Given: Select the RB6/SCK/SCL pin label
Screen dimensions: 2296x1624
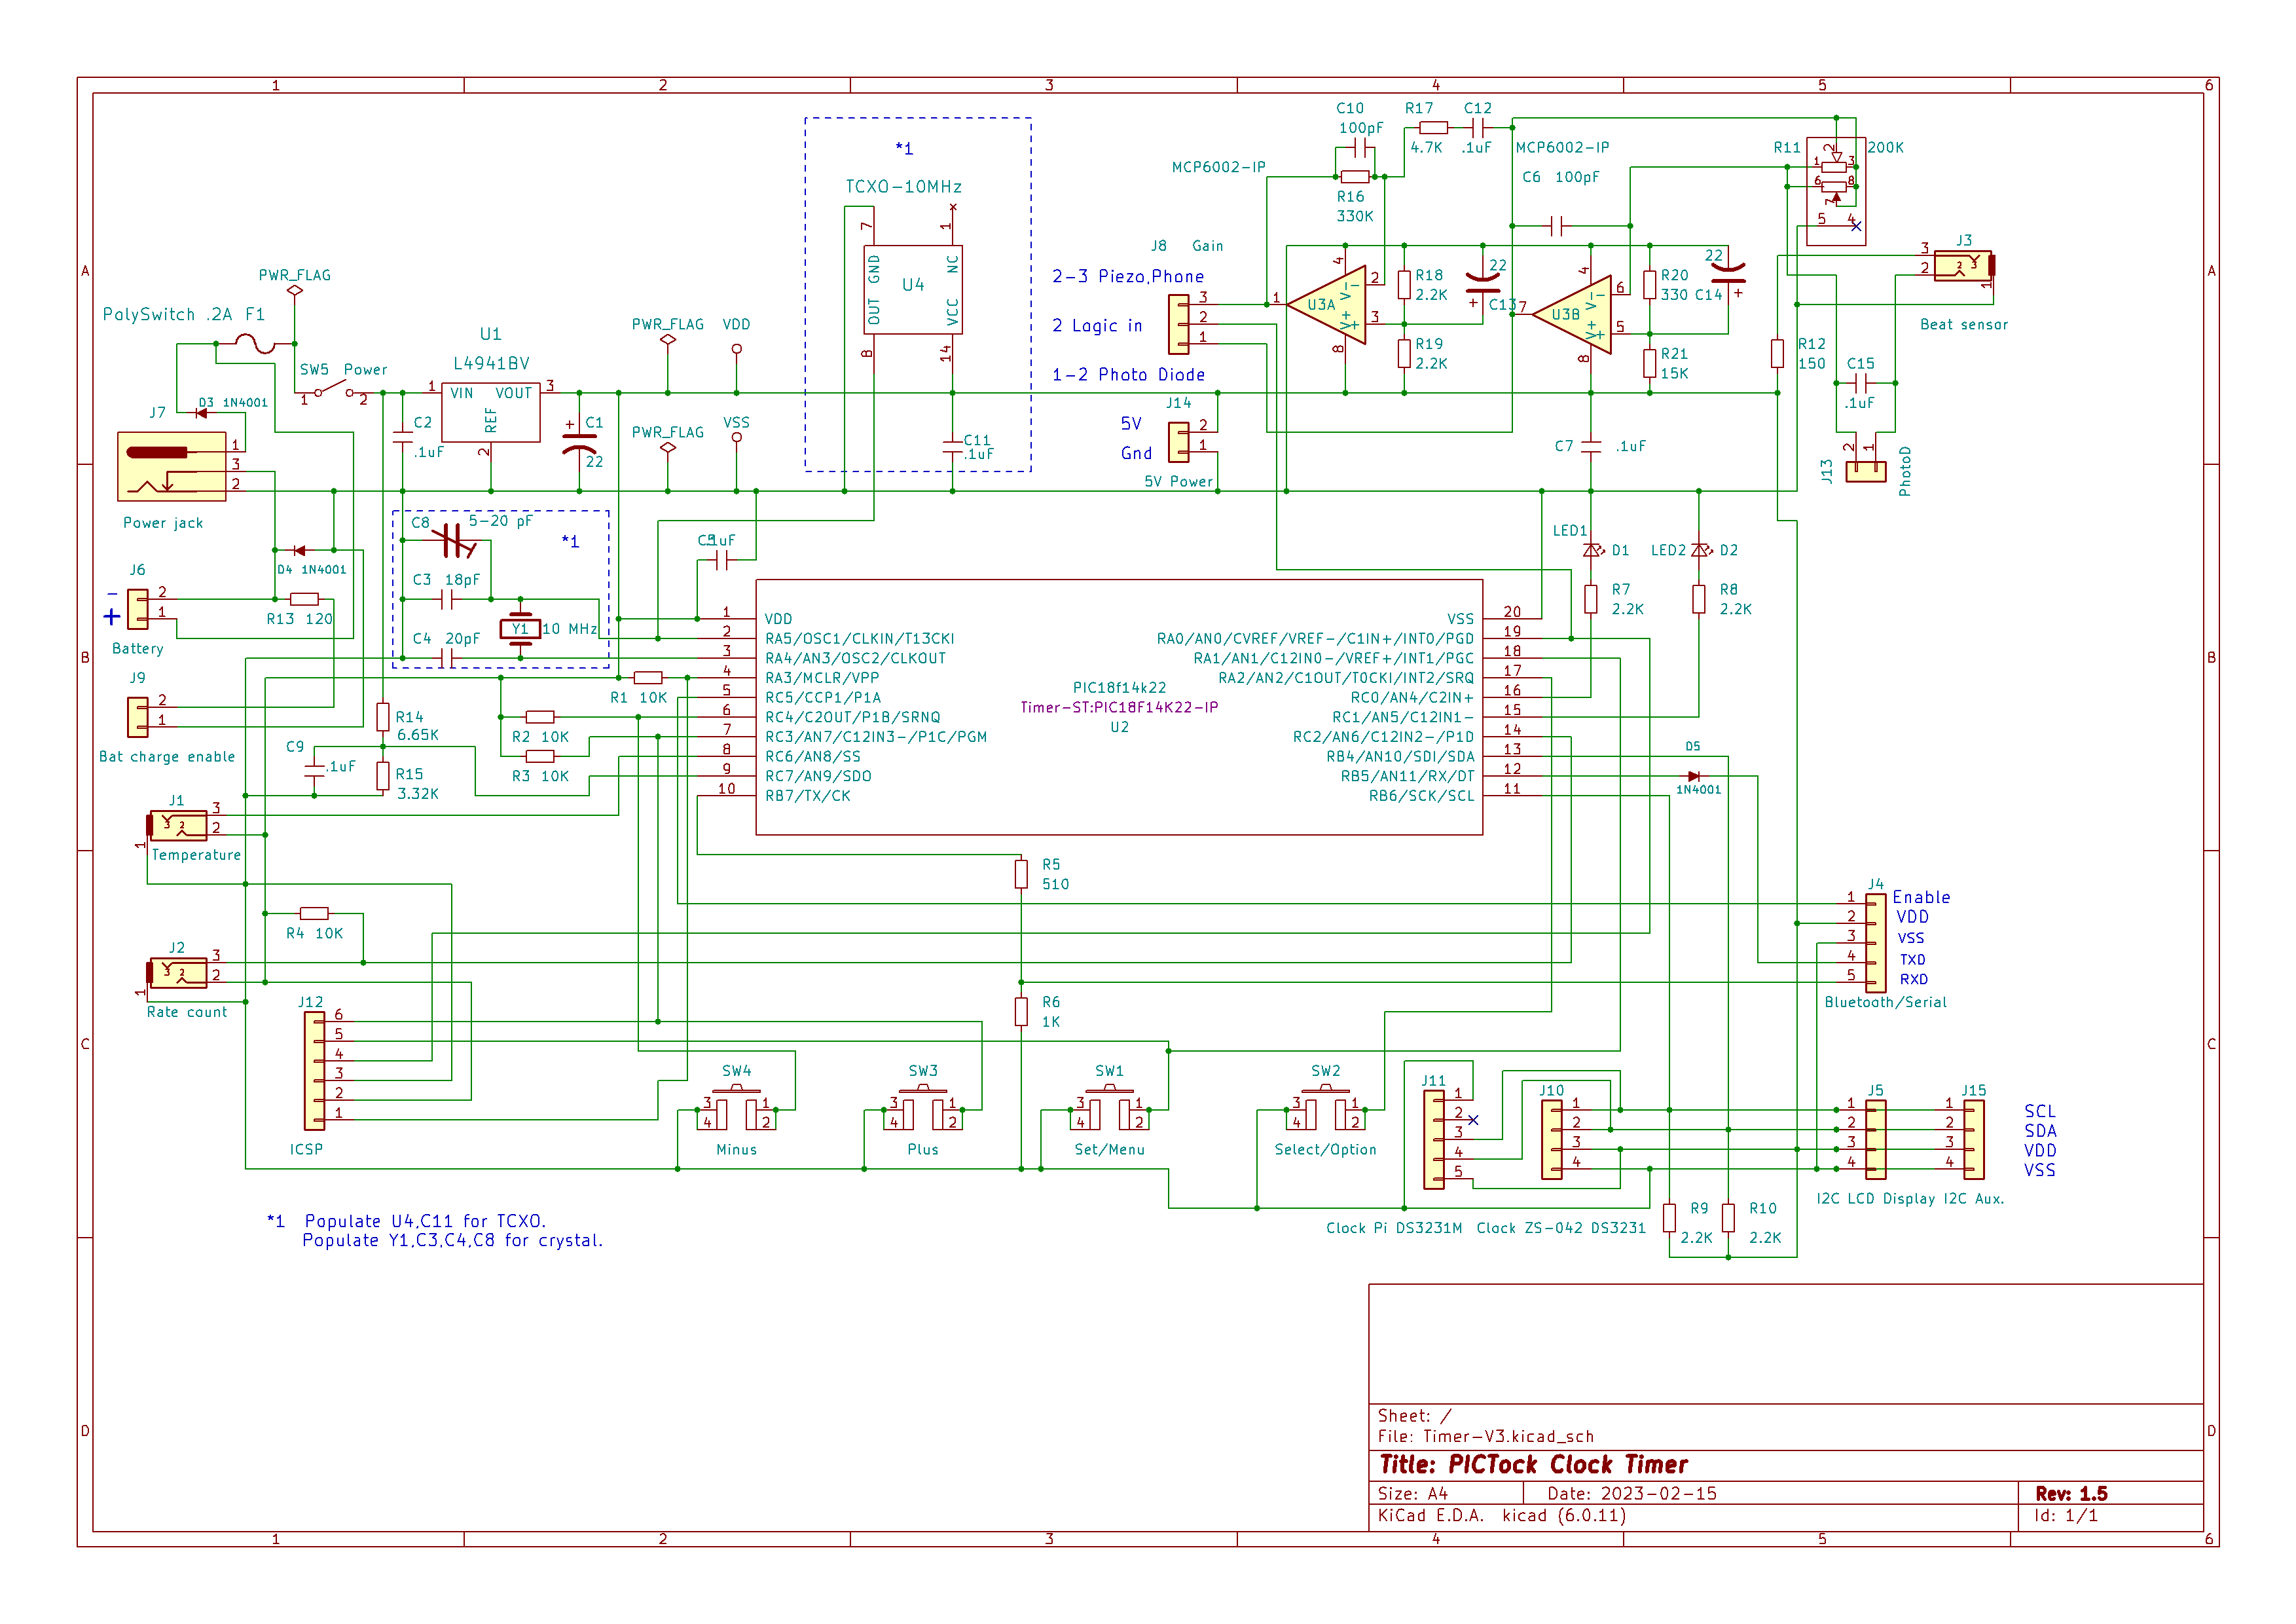Looking at the screenshot, I should 1422,797.
